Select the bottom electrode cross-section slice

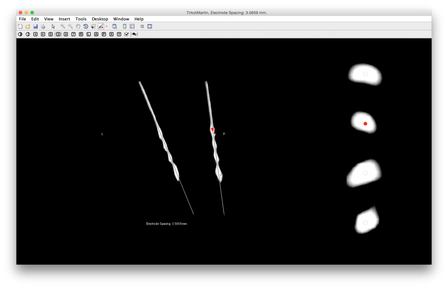pos(367,221)
